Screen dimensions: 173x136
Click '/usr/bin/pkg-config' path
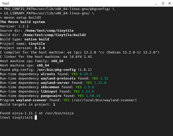pyautogui.click(x=56, y=70)
